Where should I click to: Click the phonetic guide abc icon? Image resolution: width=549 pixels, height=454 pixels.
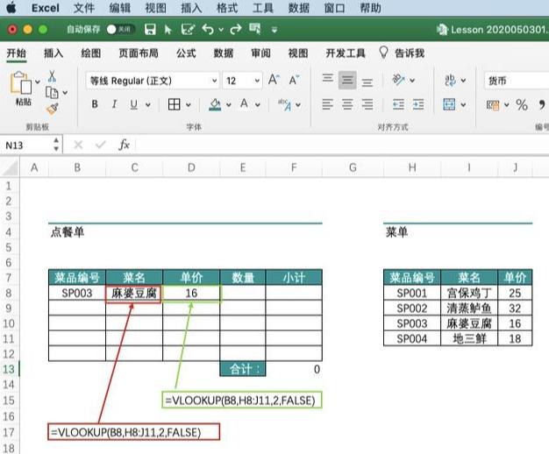[284, 104]
